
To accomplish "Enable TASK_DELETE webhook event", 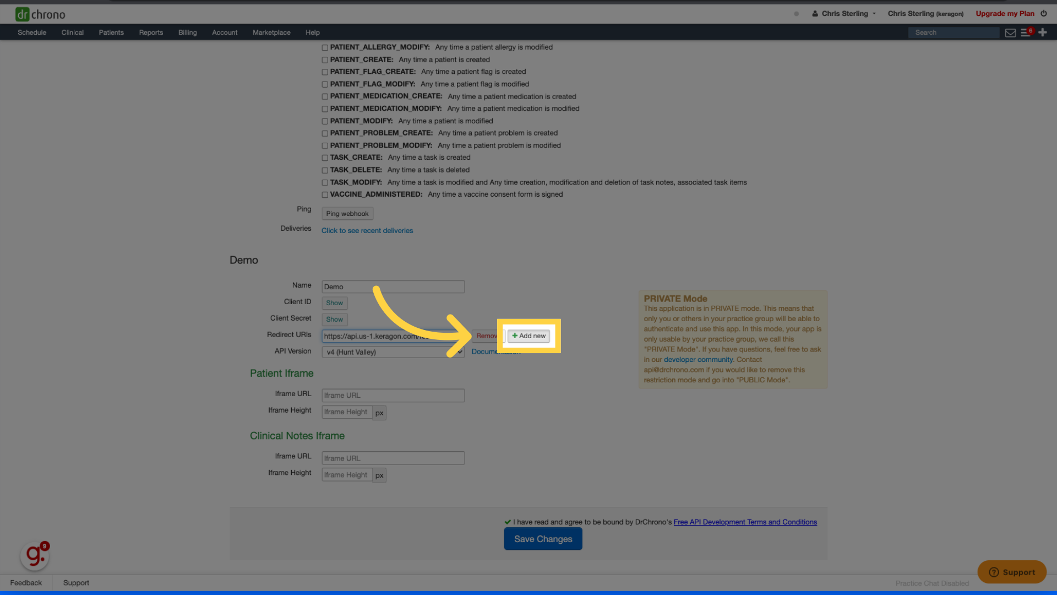I will pyautogui.click(x=325, y=171).
